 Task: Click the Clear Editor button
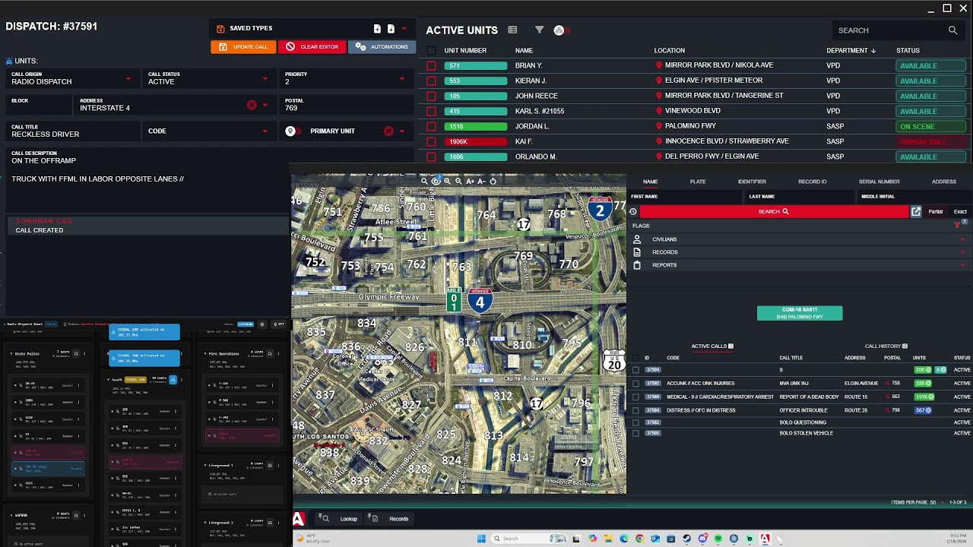click(x=312, y=47)
